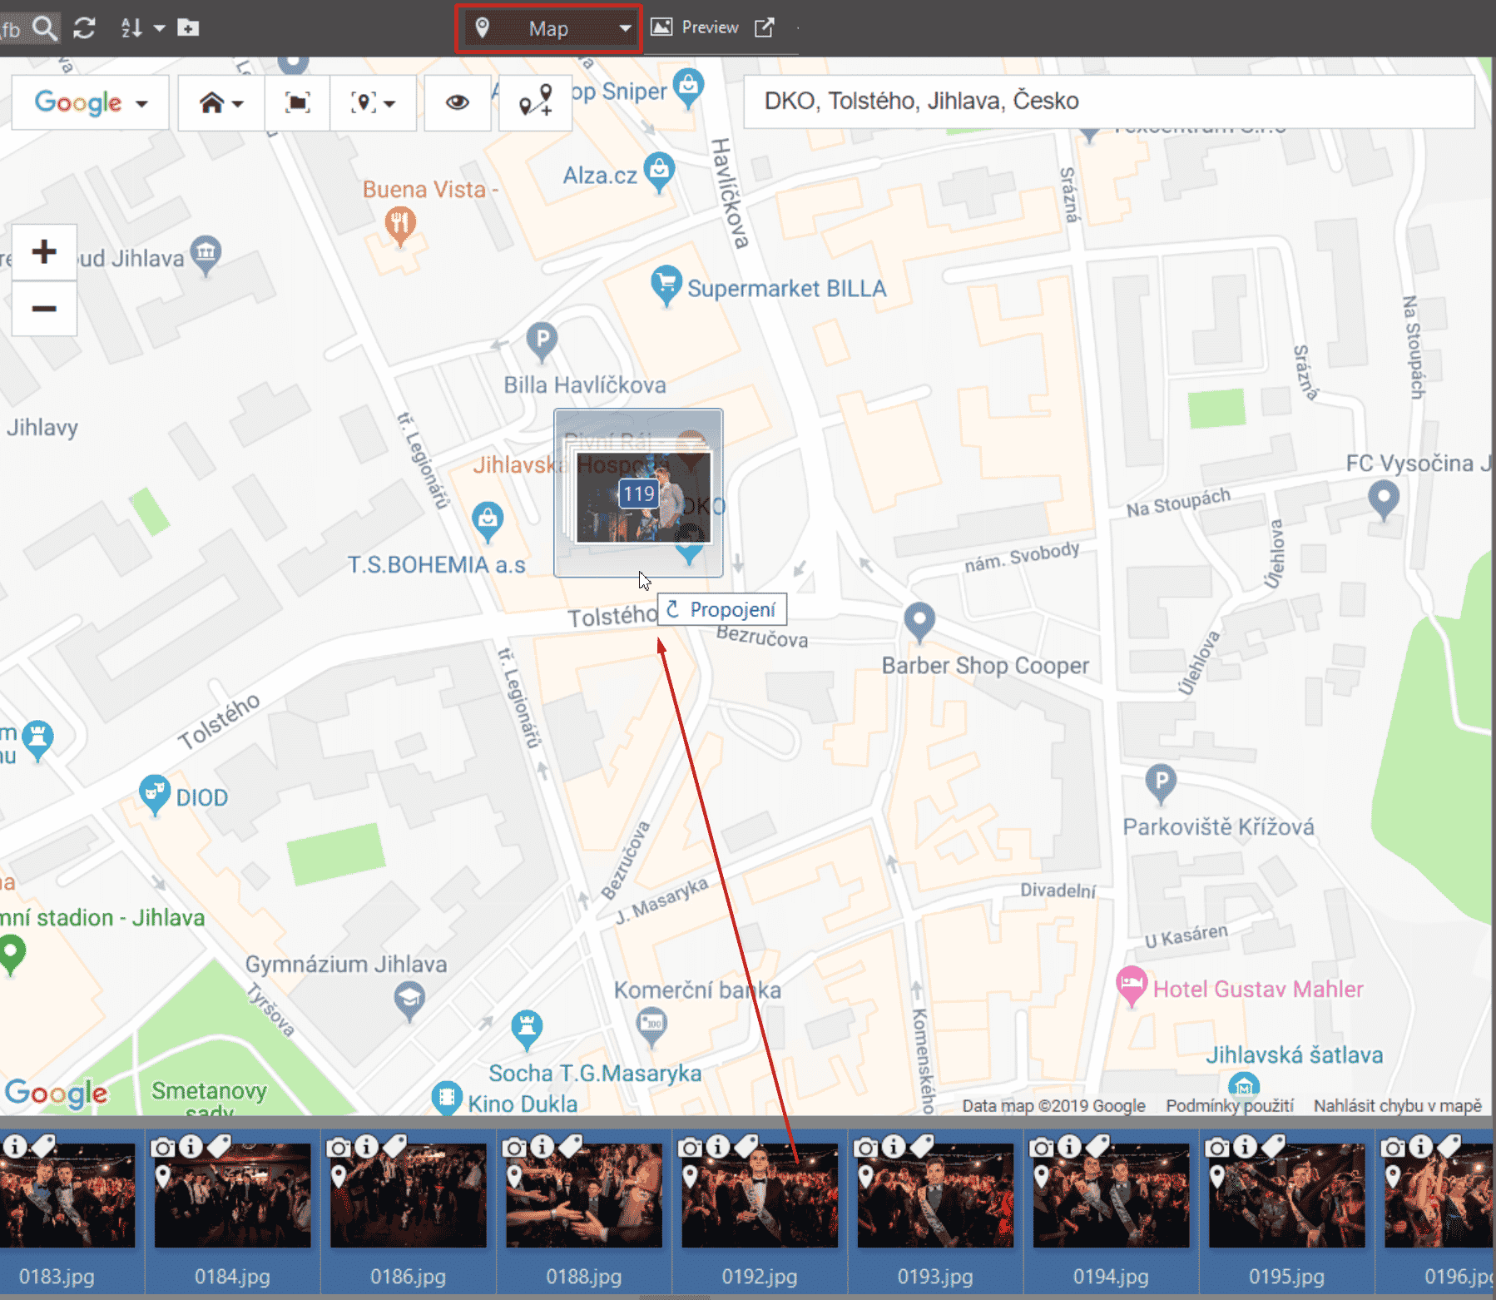
Task: Click the GPS pin icon on 0184.jpg
Action: click(163, 1176)
